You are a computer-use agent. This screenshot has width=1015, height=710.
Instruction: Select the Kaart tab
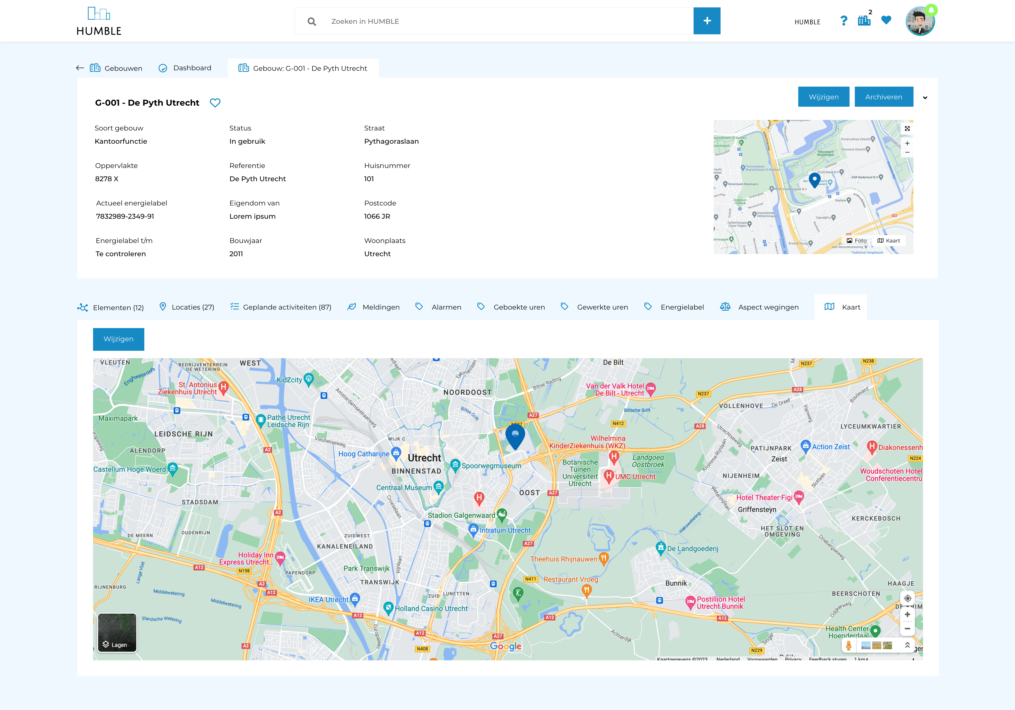[840, 307]
